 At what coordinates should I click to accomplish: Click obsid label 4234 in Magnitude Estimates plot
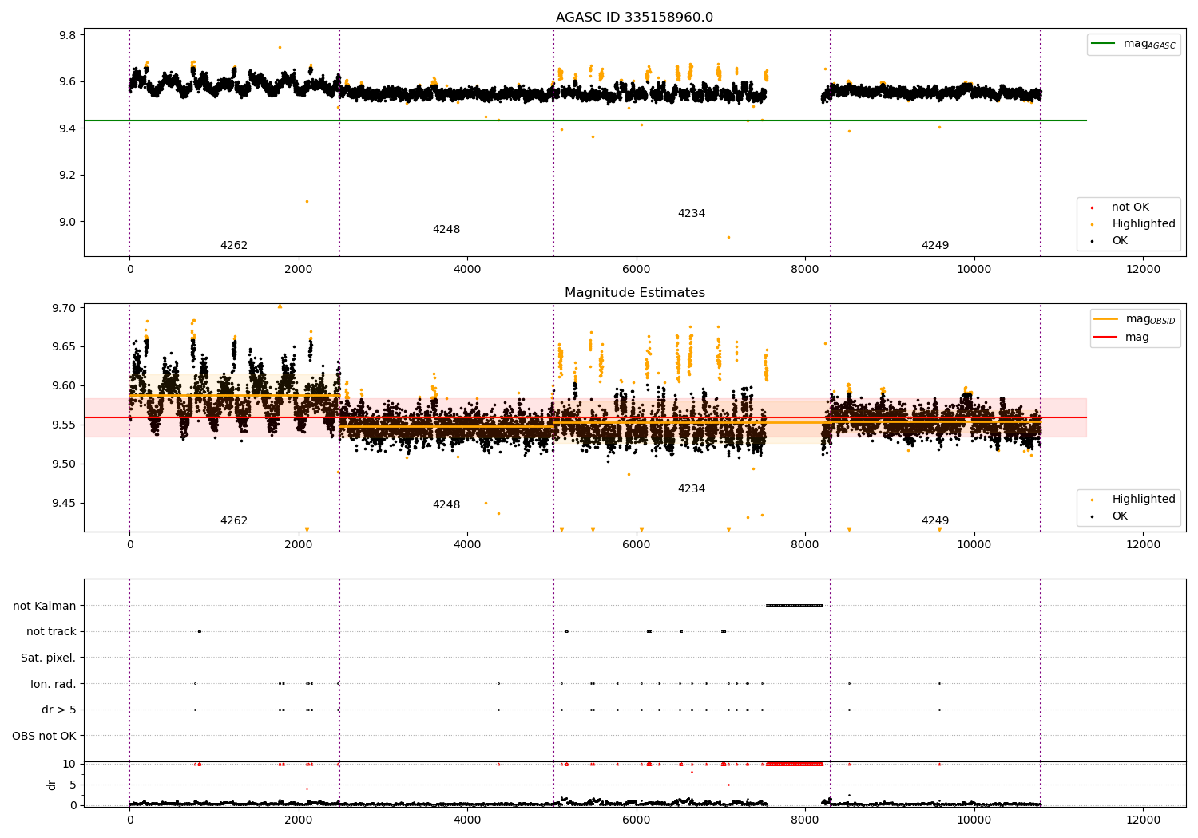[692, 489]
